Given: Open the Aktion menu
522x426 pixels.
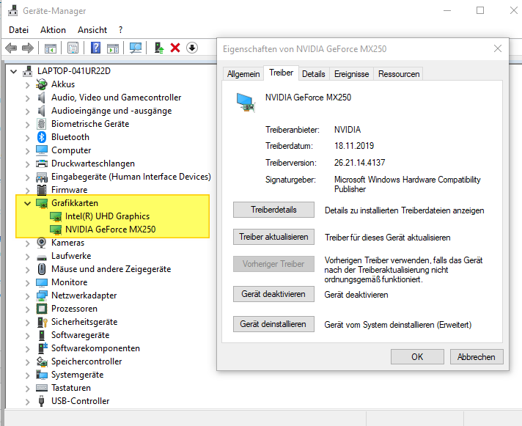Looking at the screenshot, I should pyautogui.click(x=53, y=30).
